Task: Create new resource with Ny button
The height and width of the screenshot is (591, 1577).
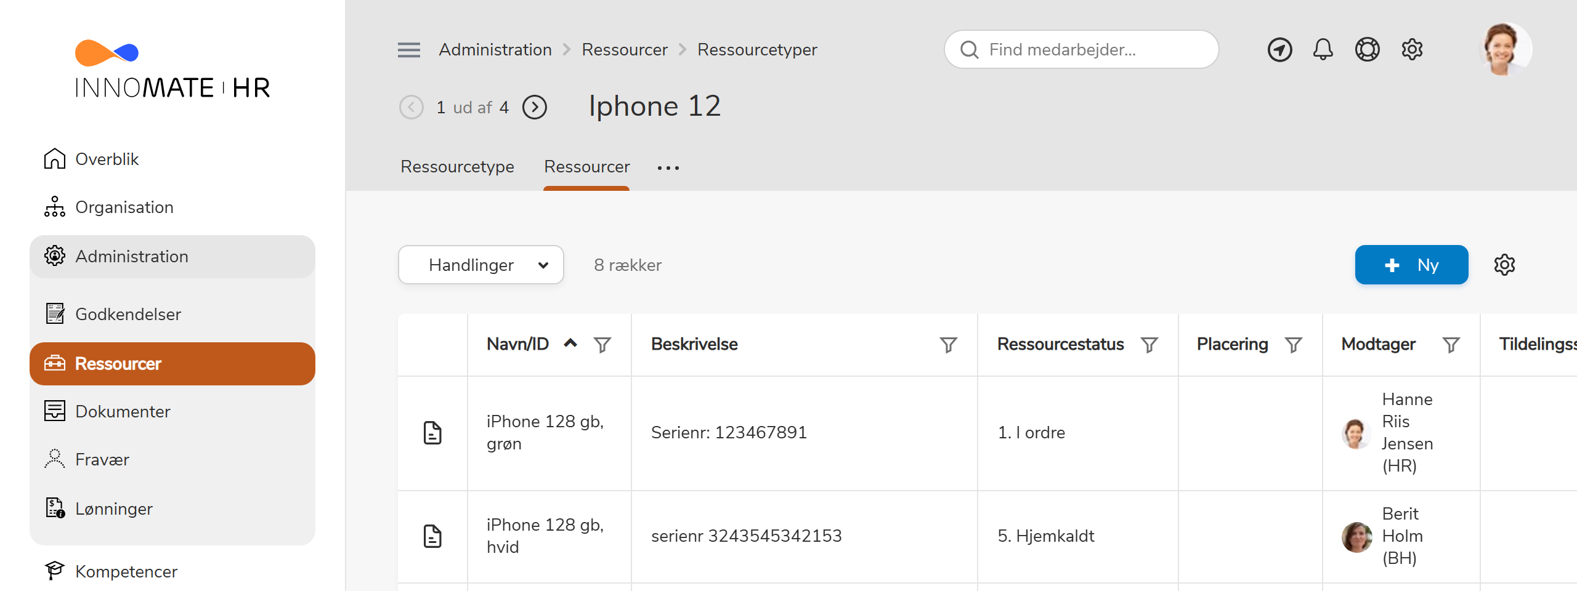Action: [x=1411, y=265]
